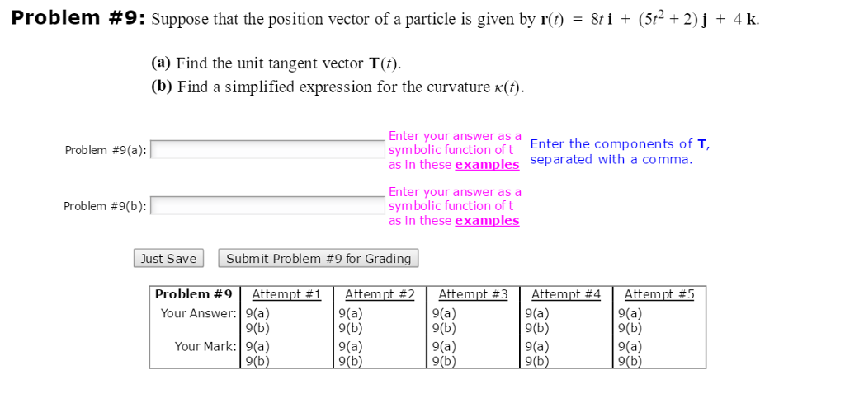Click the bold "Problem #9" table header cell
The image size is (845, 403).
[194, 295]
